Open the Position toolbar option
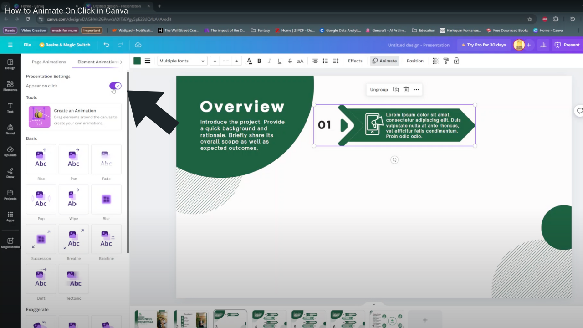The image size is (583, 328). pos(415,61)
